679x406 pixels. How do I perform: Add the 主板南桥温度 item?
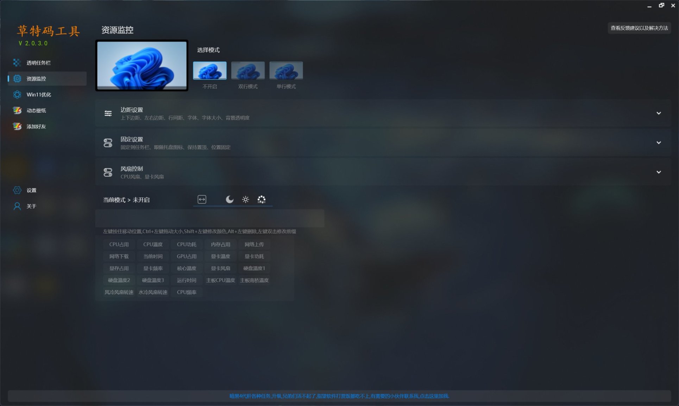[x=254, y=280]
